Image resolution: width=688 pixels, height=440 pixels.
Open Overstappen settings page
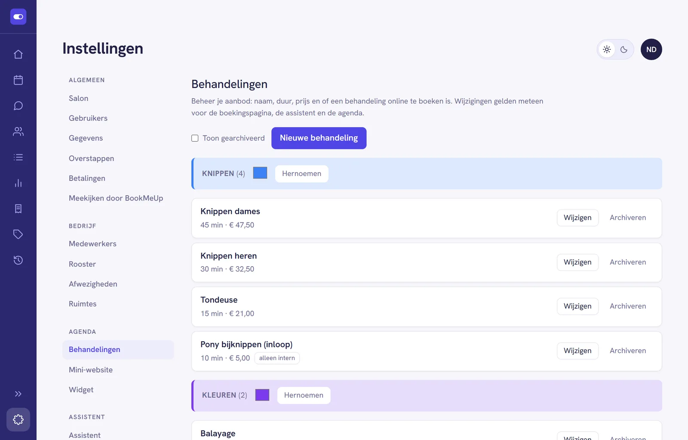point(118,158)
